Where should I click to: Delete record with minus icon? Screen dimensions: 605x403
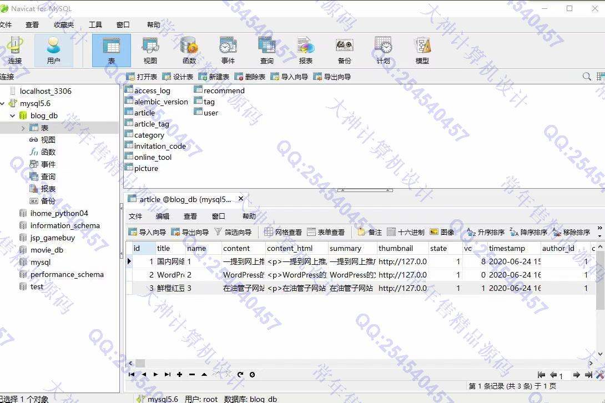(x=191, y=375)
